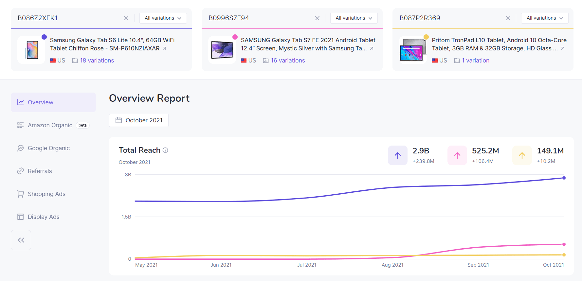Click variations chart icon beside 16 variations
This screenshot has height=281, width=582.
click(266, 61)
